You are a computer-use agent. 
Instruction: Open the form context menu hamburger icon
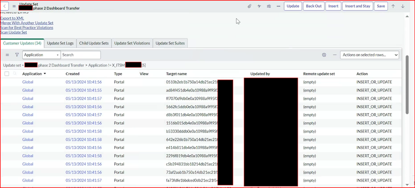coord(14,6)
